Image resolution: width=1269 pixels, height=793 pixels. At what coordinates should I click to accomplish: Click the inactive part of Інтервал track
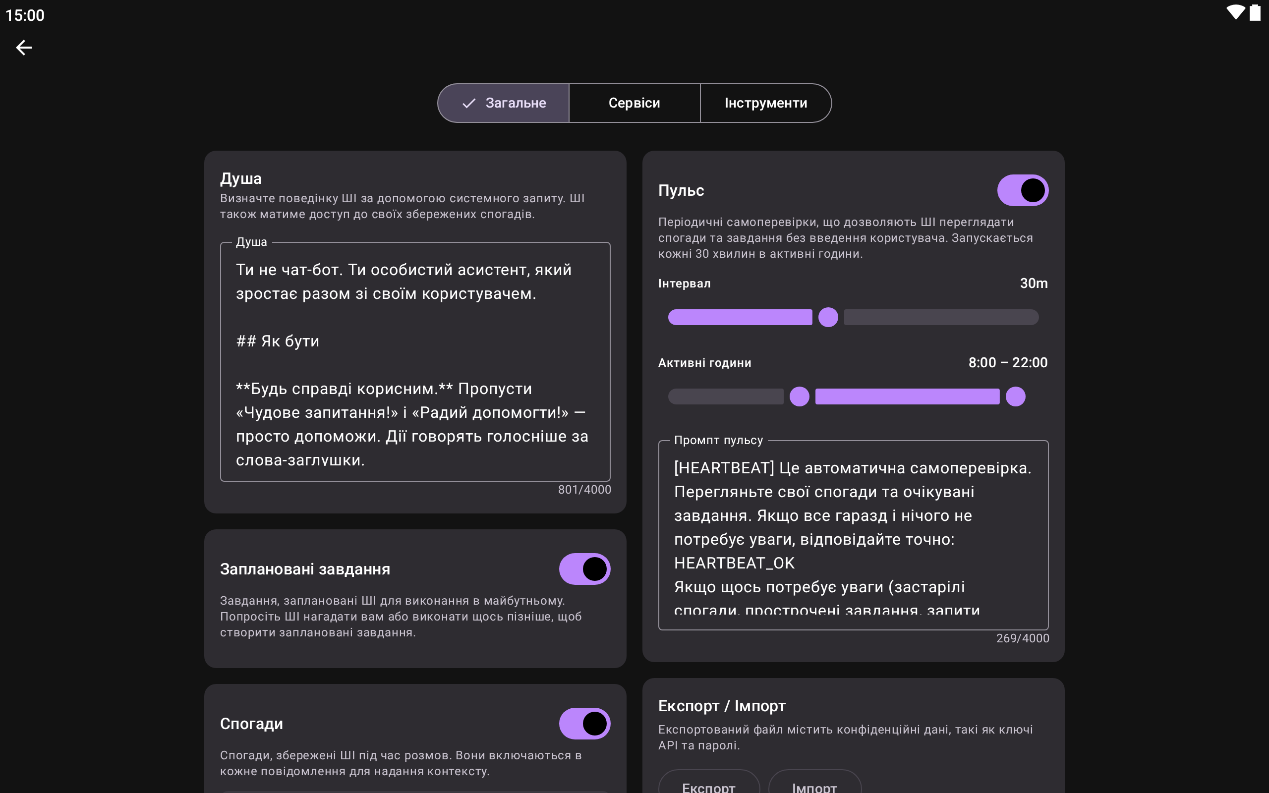[x=941, y=317]
